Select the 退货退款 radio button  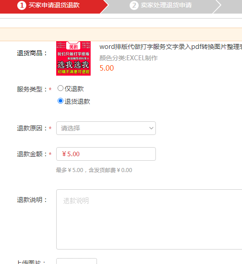[60, 101]
